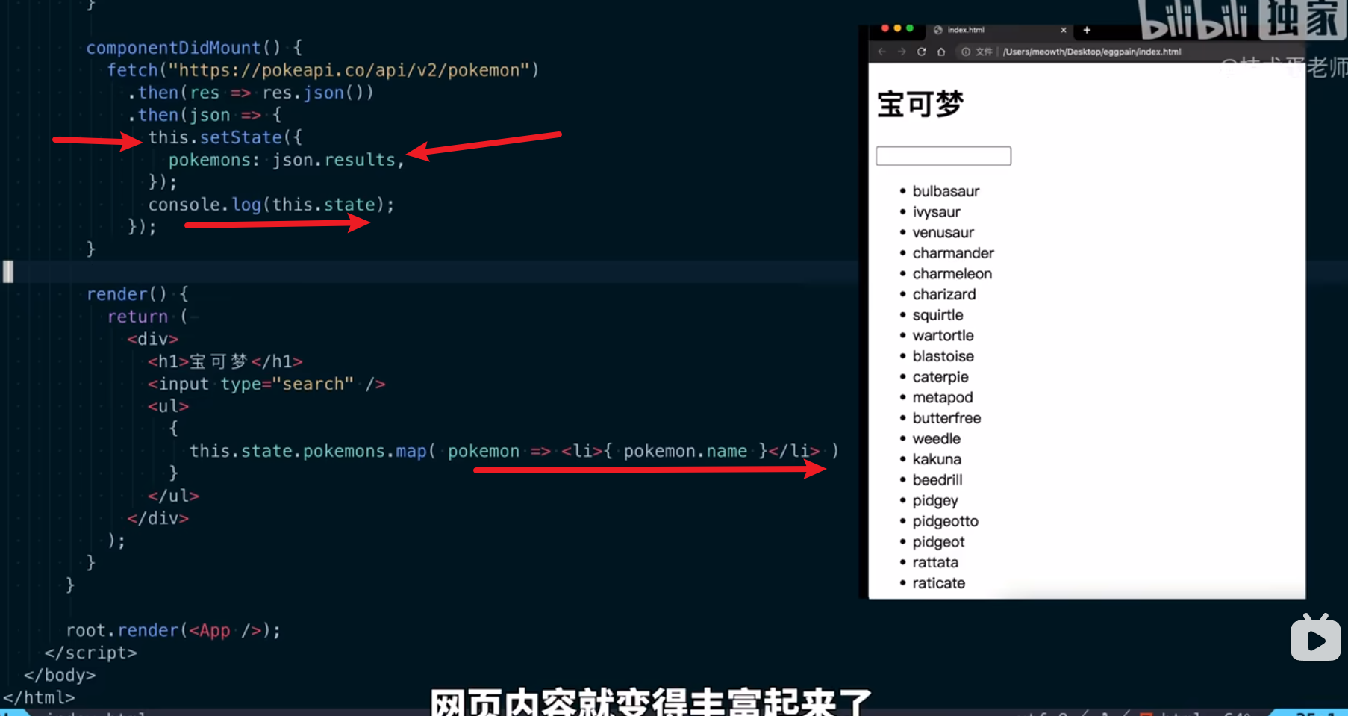The width and height of the screenshot is (1348, 716).
Task: Click venusaur list item
Action: click(x=943, y=232)
